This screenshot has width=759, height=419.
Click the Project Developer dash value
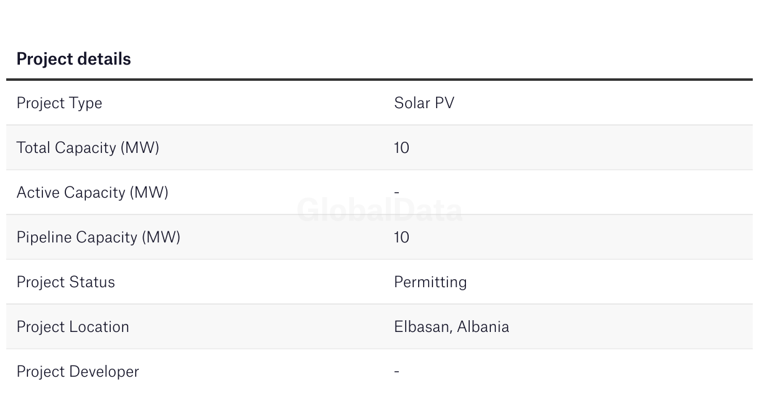click(x=396, y=372)
